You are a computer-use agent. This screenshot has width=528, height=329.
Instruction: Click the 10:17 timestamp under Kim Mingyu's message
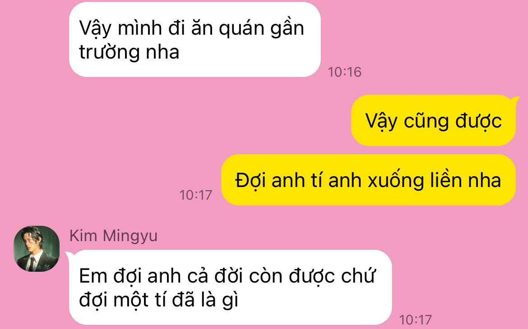(415, 320)
